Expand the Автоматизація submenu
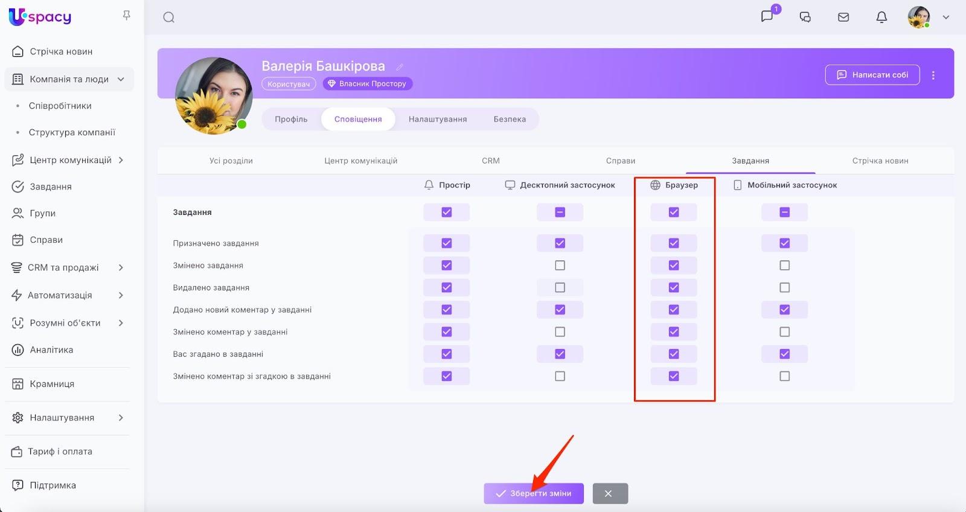 coord(121,295)
